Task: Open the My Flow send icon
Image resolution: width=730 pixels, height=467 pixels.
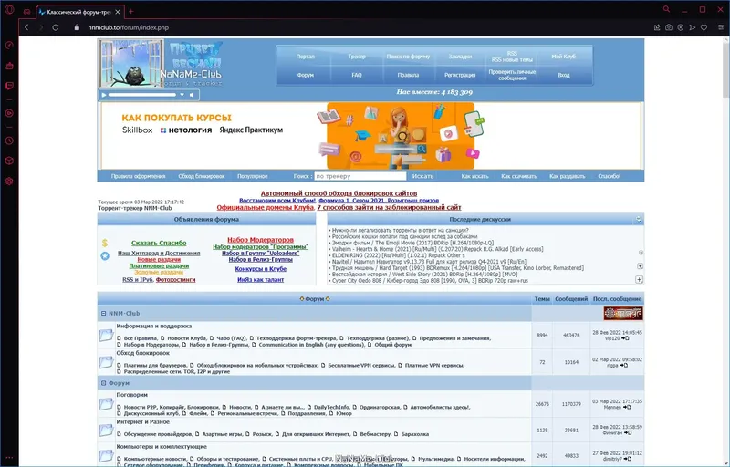Action: pyautogui.click(x=693, y=27)
